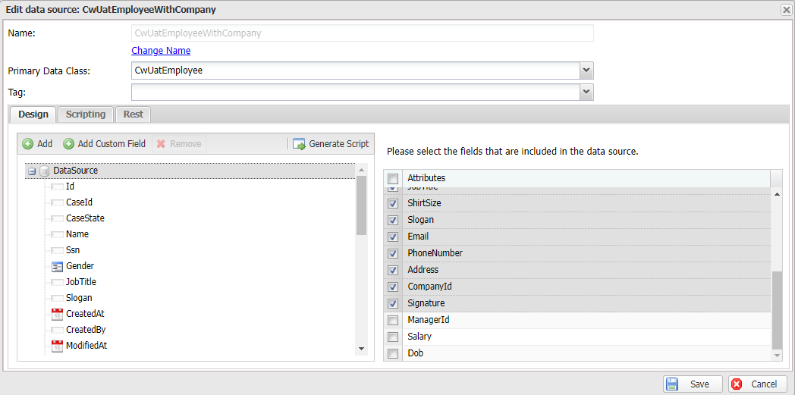This screenshot has width=795, height=395.
Task: Open the Rest tab
Action: pyautogui.click(x=133, y=114)
